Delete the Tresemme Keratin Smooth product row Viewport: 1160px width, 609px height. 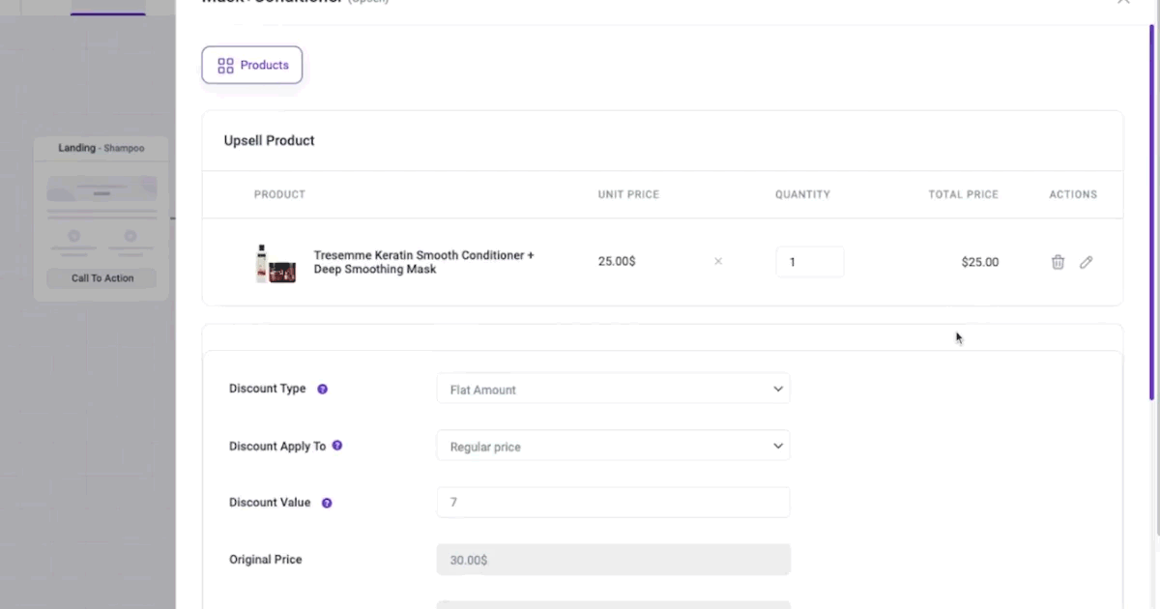point(1058,262)
